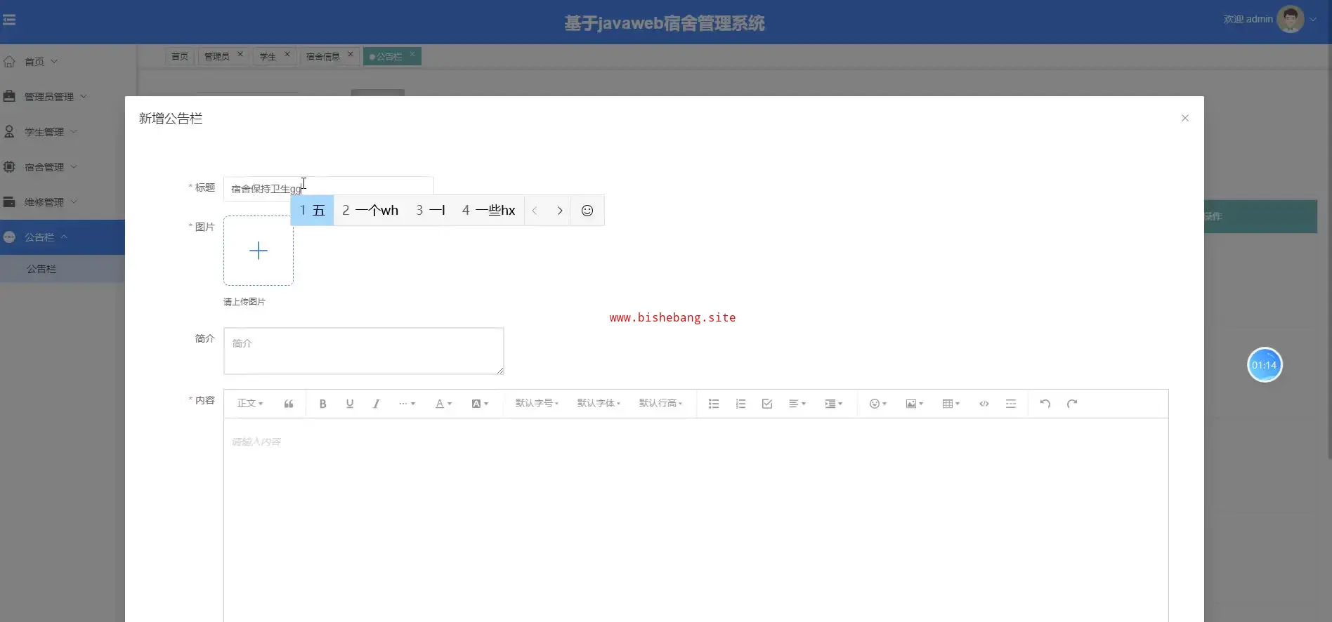The image size is (1332, 622).
Task: Insert a horizontal divider line
Action: (1011, 404)
